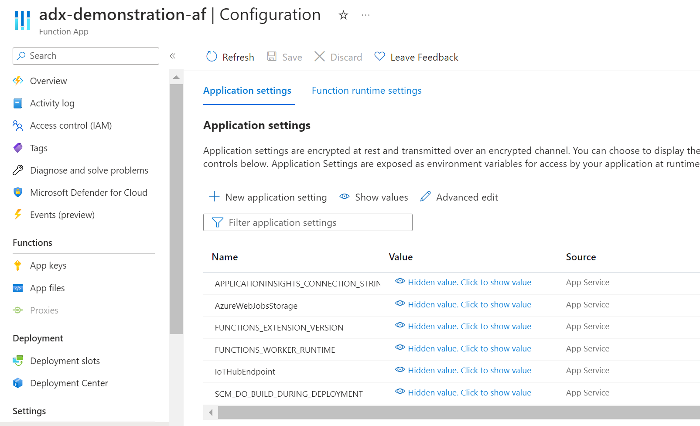
Task: Click Diagnose and solve problems
Action: (x=89, y=170)
